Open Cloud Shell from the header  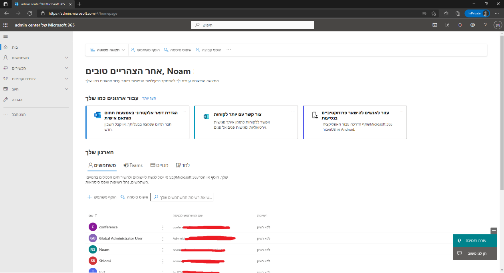pos(435,25)
